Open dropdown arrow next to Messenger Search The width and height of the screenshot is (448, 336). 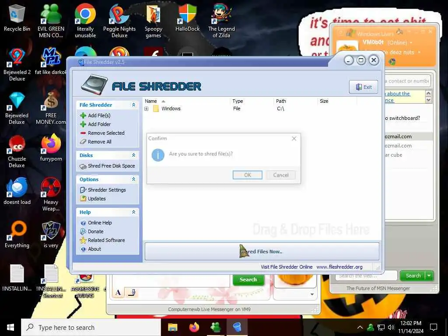(x=429, y=276)
